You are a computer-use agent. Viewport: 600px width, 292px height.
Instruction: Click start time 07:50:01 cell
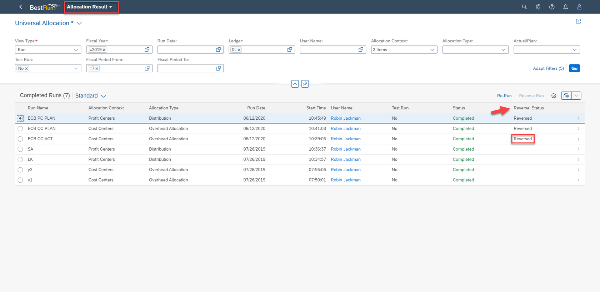[317, 180]
